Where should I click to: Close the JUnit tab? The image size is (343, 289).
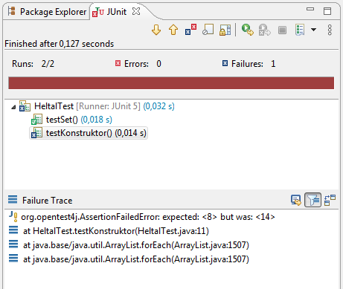[136, 11]
